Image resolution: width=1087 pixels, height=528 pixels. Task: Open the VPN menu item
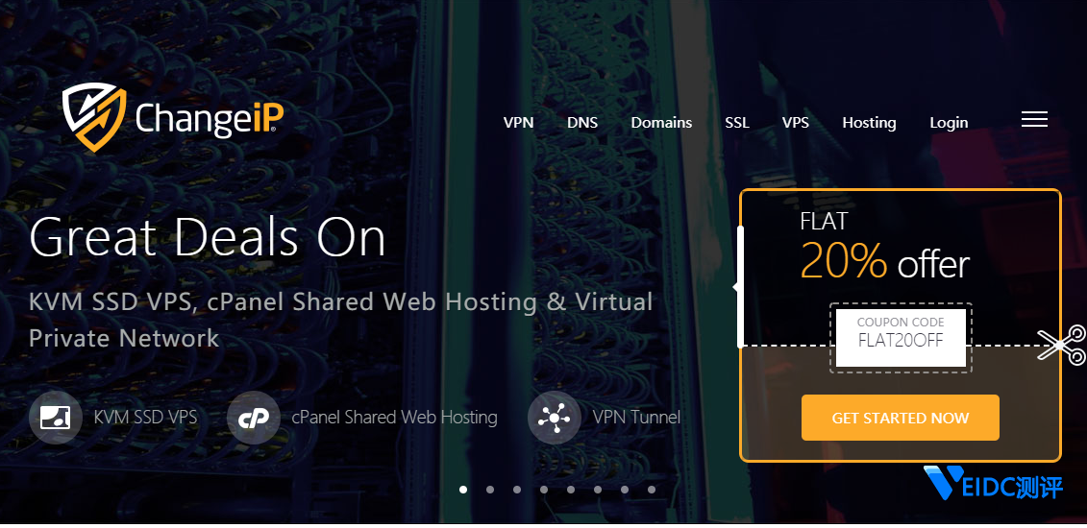click(x=519, y=123)
